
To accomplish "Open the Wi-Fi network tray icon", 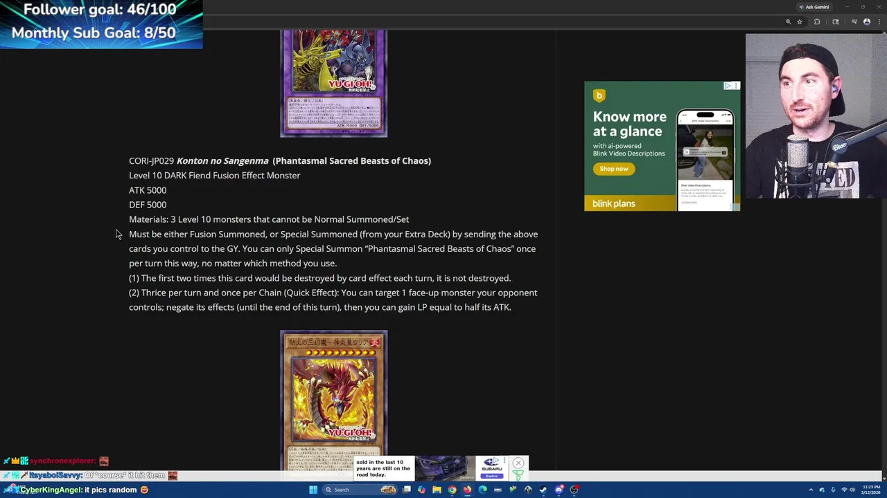I will click(844, 490).
